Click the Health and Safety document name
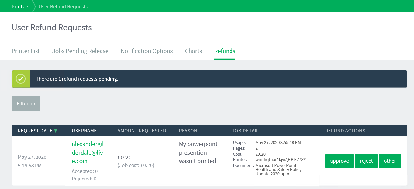Viewport: 414px width, 189px height. pyautogui.click(x=279, y=170)
